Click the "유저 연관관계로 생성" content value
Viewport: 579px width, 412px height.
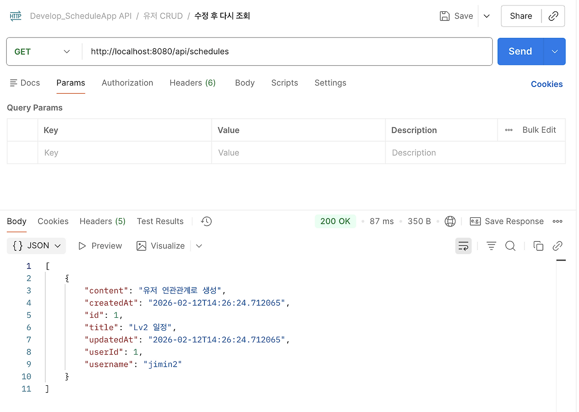(180, 291)
